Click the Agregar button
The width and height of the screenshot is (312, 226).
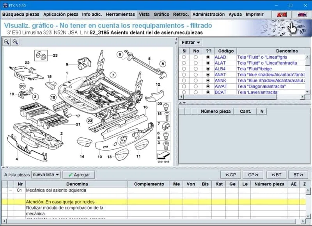click(78, 175)
